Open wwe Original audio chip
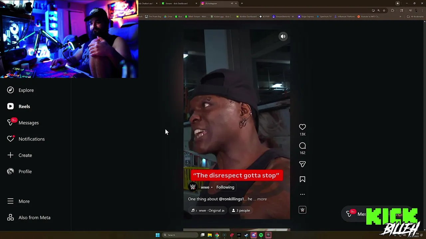Image resolution: width=426 pixels, height=239 pixels. pos(208,210)
